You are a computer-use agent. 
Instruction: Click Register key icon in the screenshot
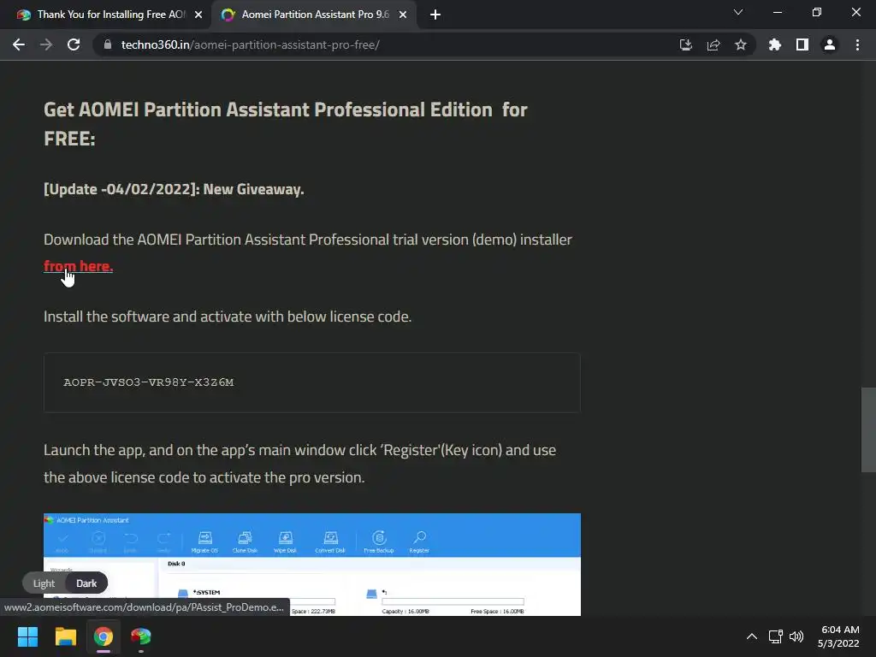419,542
